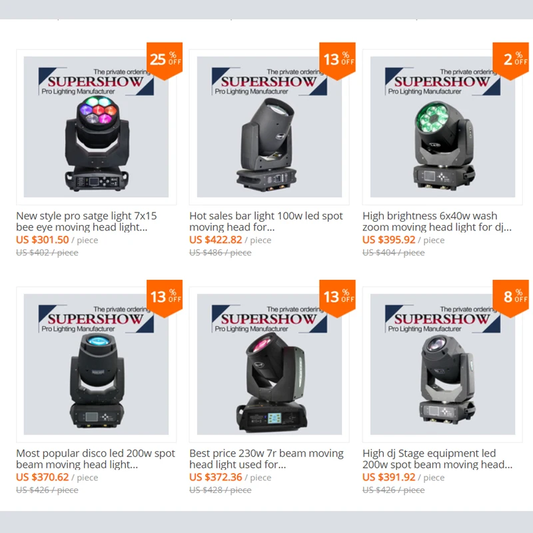Open the 200w disco spot beam thumbnail
Screen dimensions: 533x533
pyautogui.click(x=96, y=364)
